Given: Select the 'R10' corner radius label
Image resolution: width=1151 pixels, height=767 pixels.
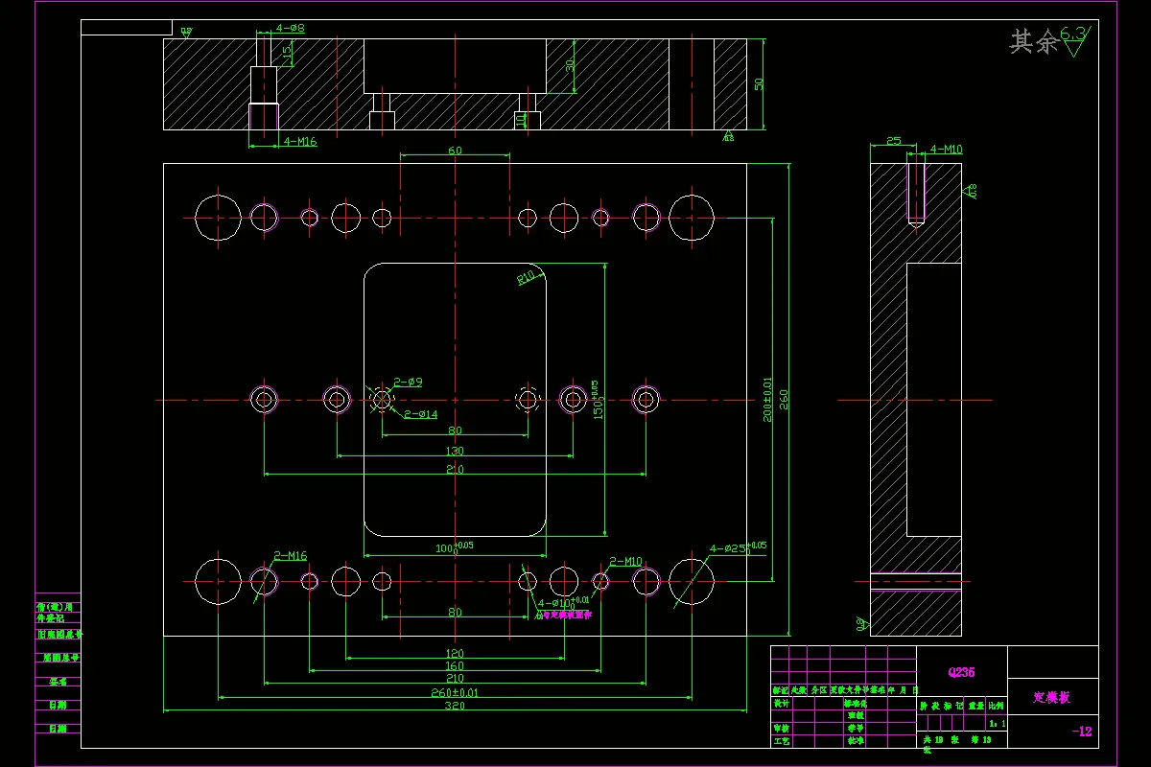Looking at the screenshot, I should click(x=526, y=278).
